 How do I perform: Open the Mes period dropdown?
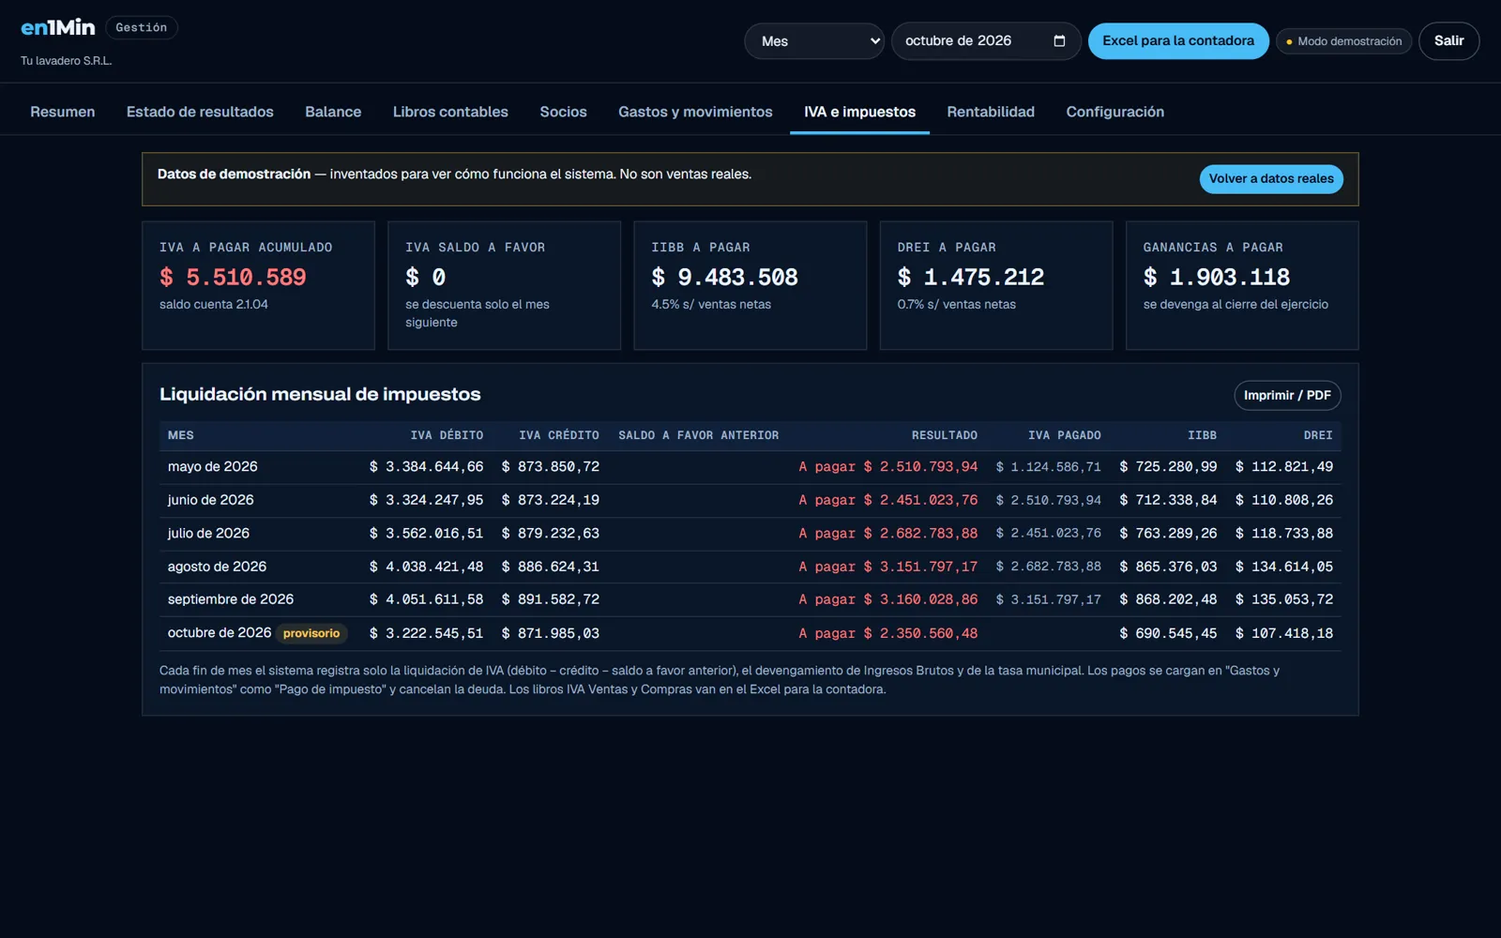point(814,41)
